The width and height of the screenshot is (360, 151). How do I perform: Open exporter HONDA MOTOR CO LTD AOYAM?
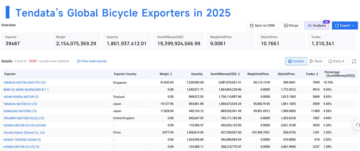pos(24,125)
